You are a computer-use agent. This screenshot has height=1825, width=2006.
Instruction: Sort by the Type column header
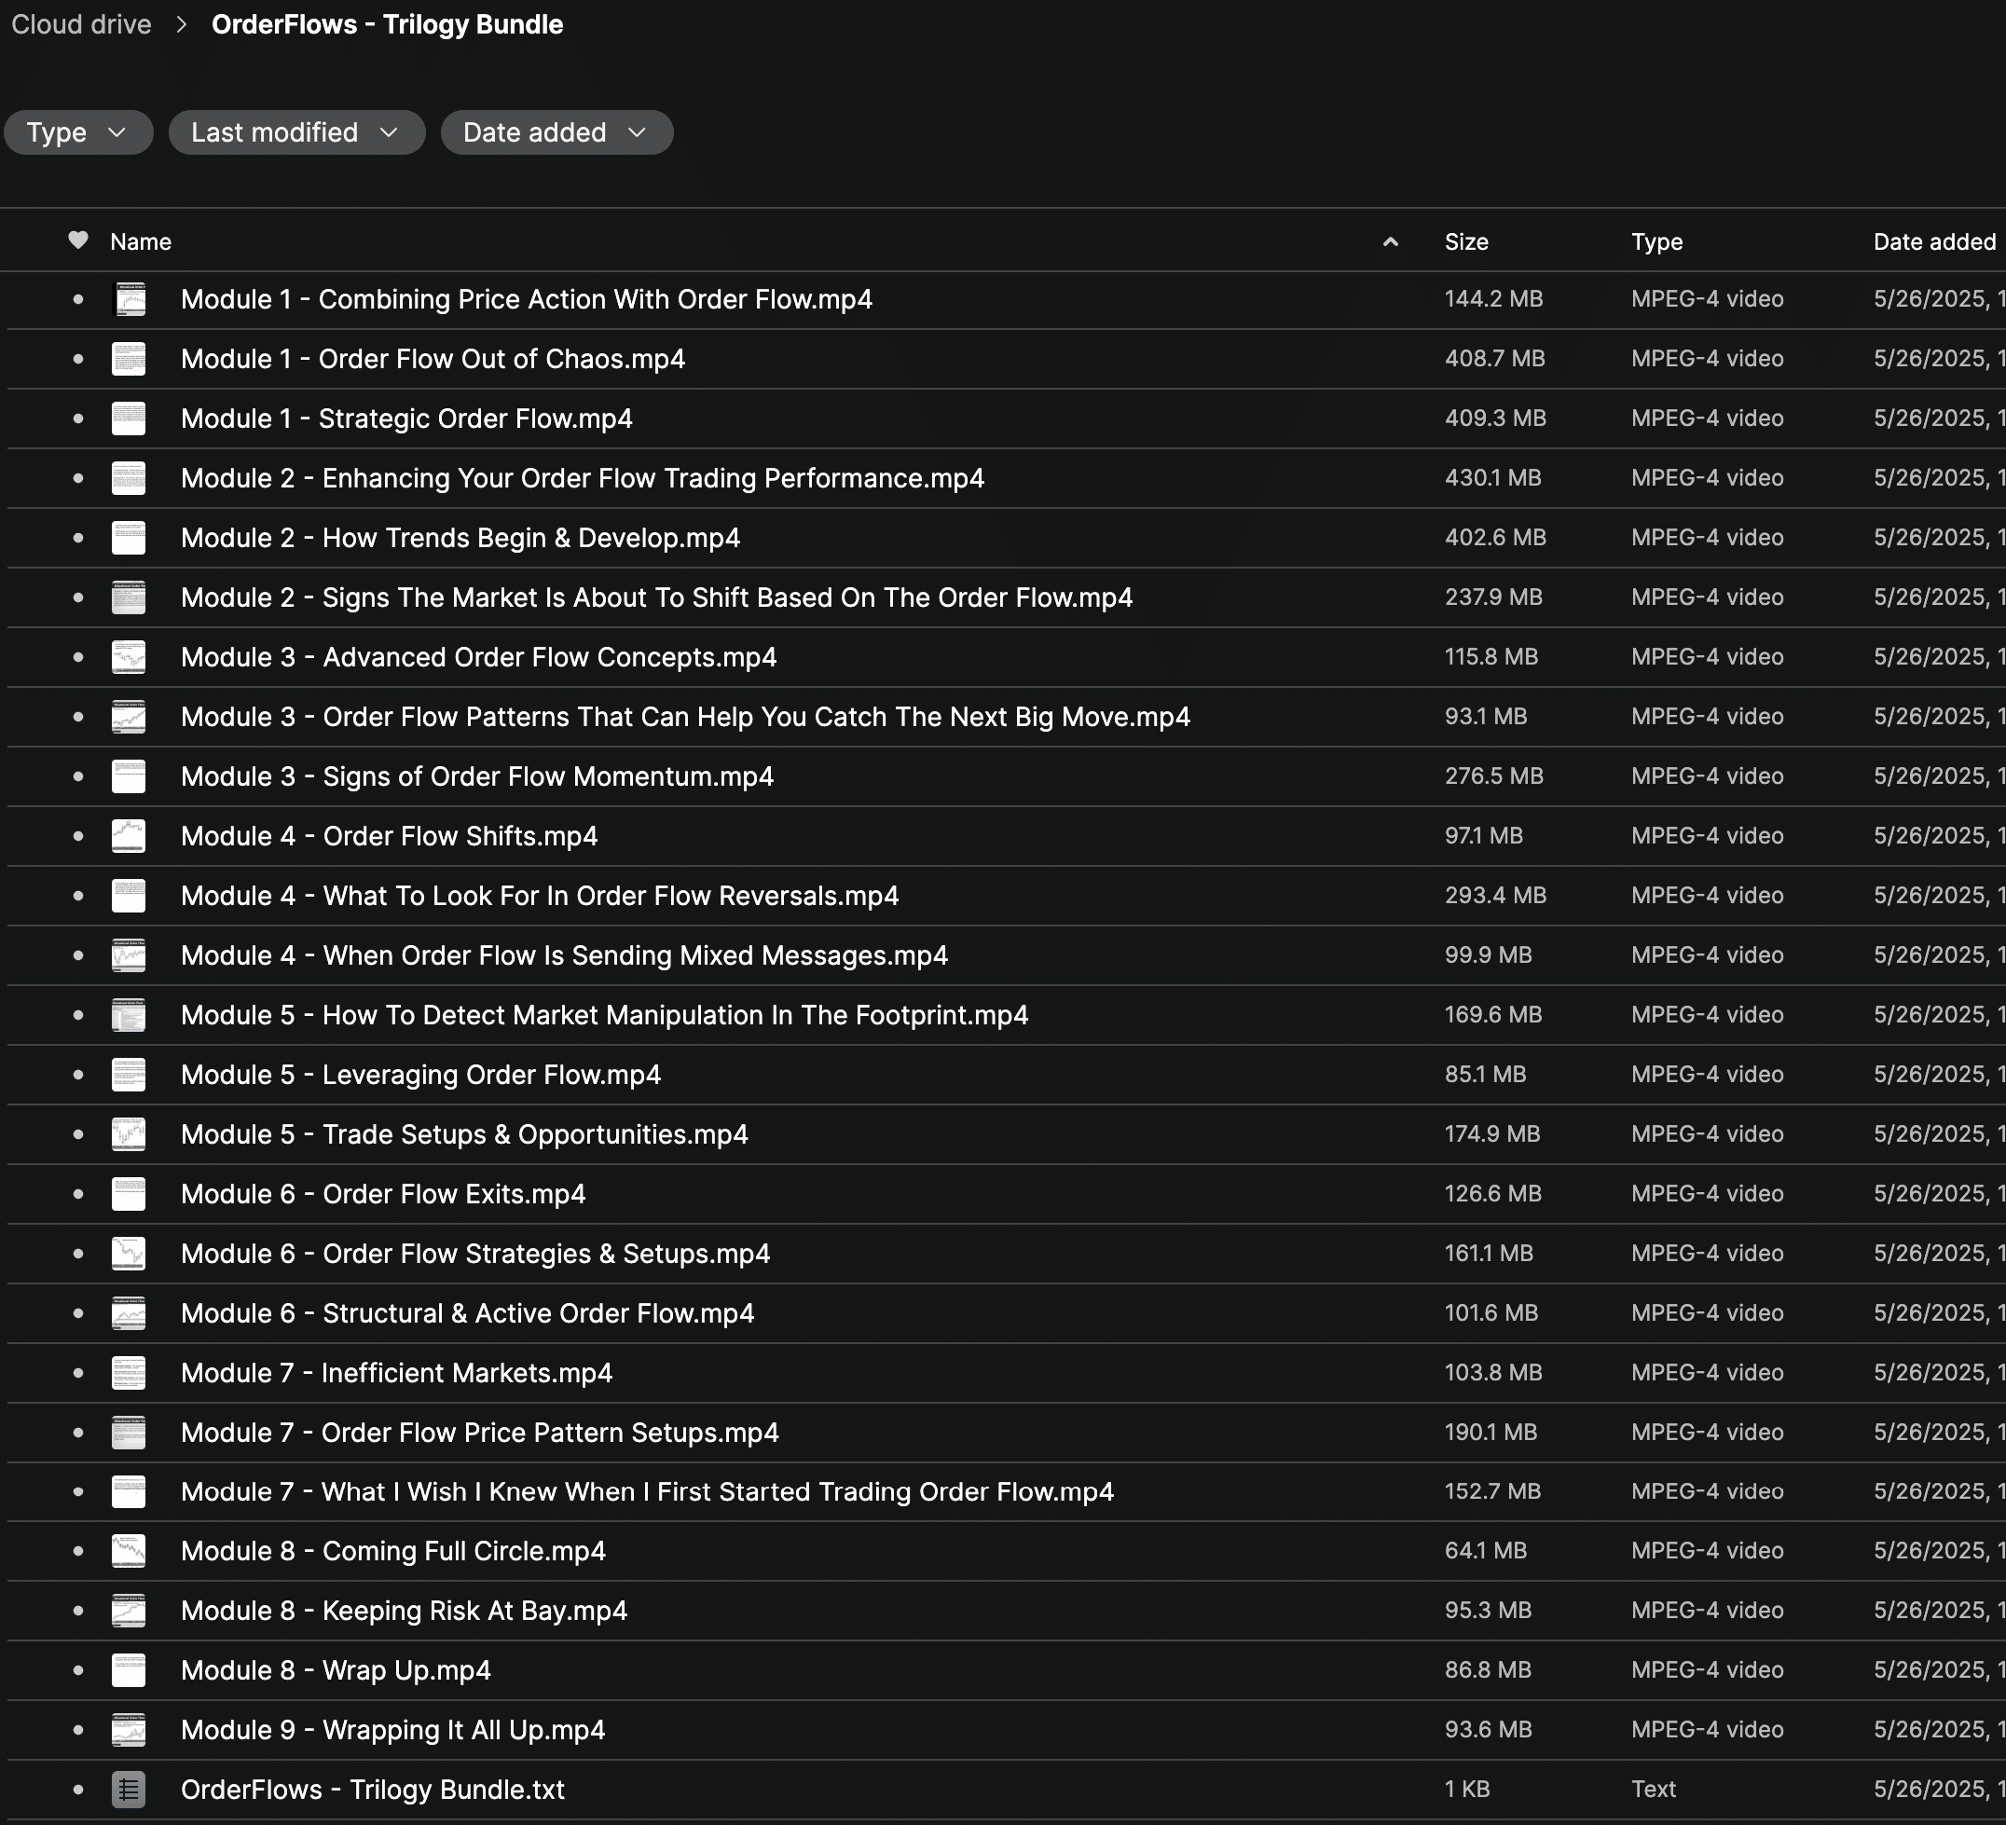point(1656,241)
